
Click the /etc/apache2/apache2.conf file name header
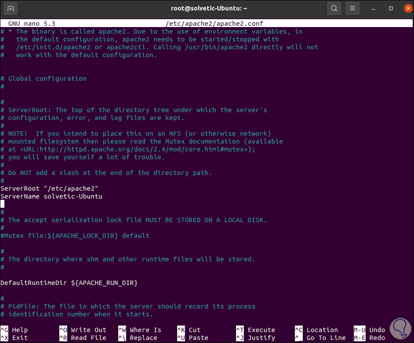(x=214, y=24)
